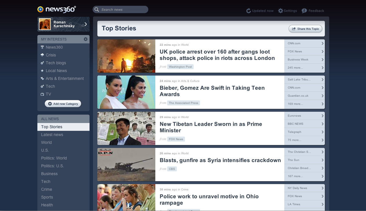Click Share this Topic button
This screenshot has width=366, height=211.
305,29
